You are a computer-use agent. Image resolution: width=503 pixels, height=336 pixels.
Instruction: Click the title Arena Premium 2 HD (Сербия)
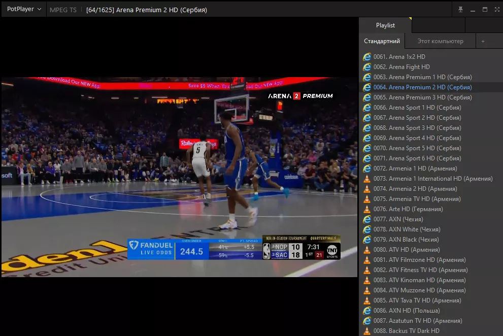(161, 10)
